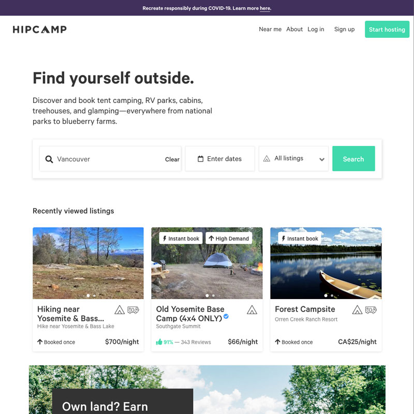414x414 pixels.
Task: Open the Enter dates picker
Action: click(220, 158)
